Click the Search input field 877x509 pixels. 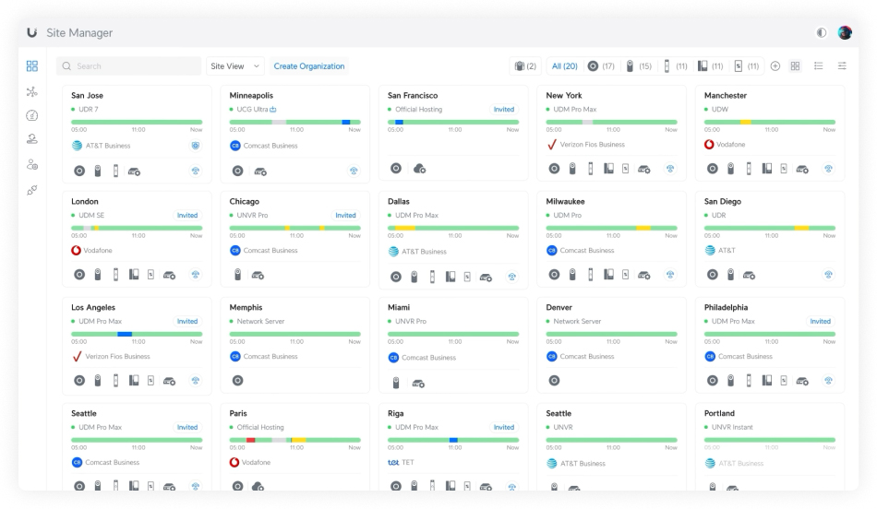(129, 66)
